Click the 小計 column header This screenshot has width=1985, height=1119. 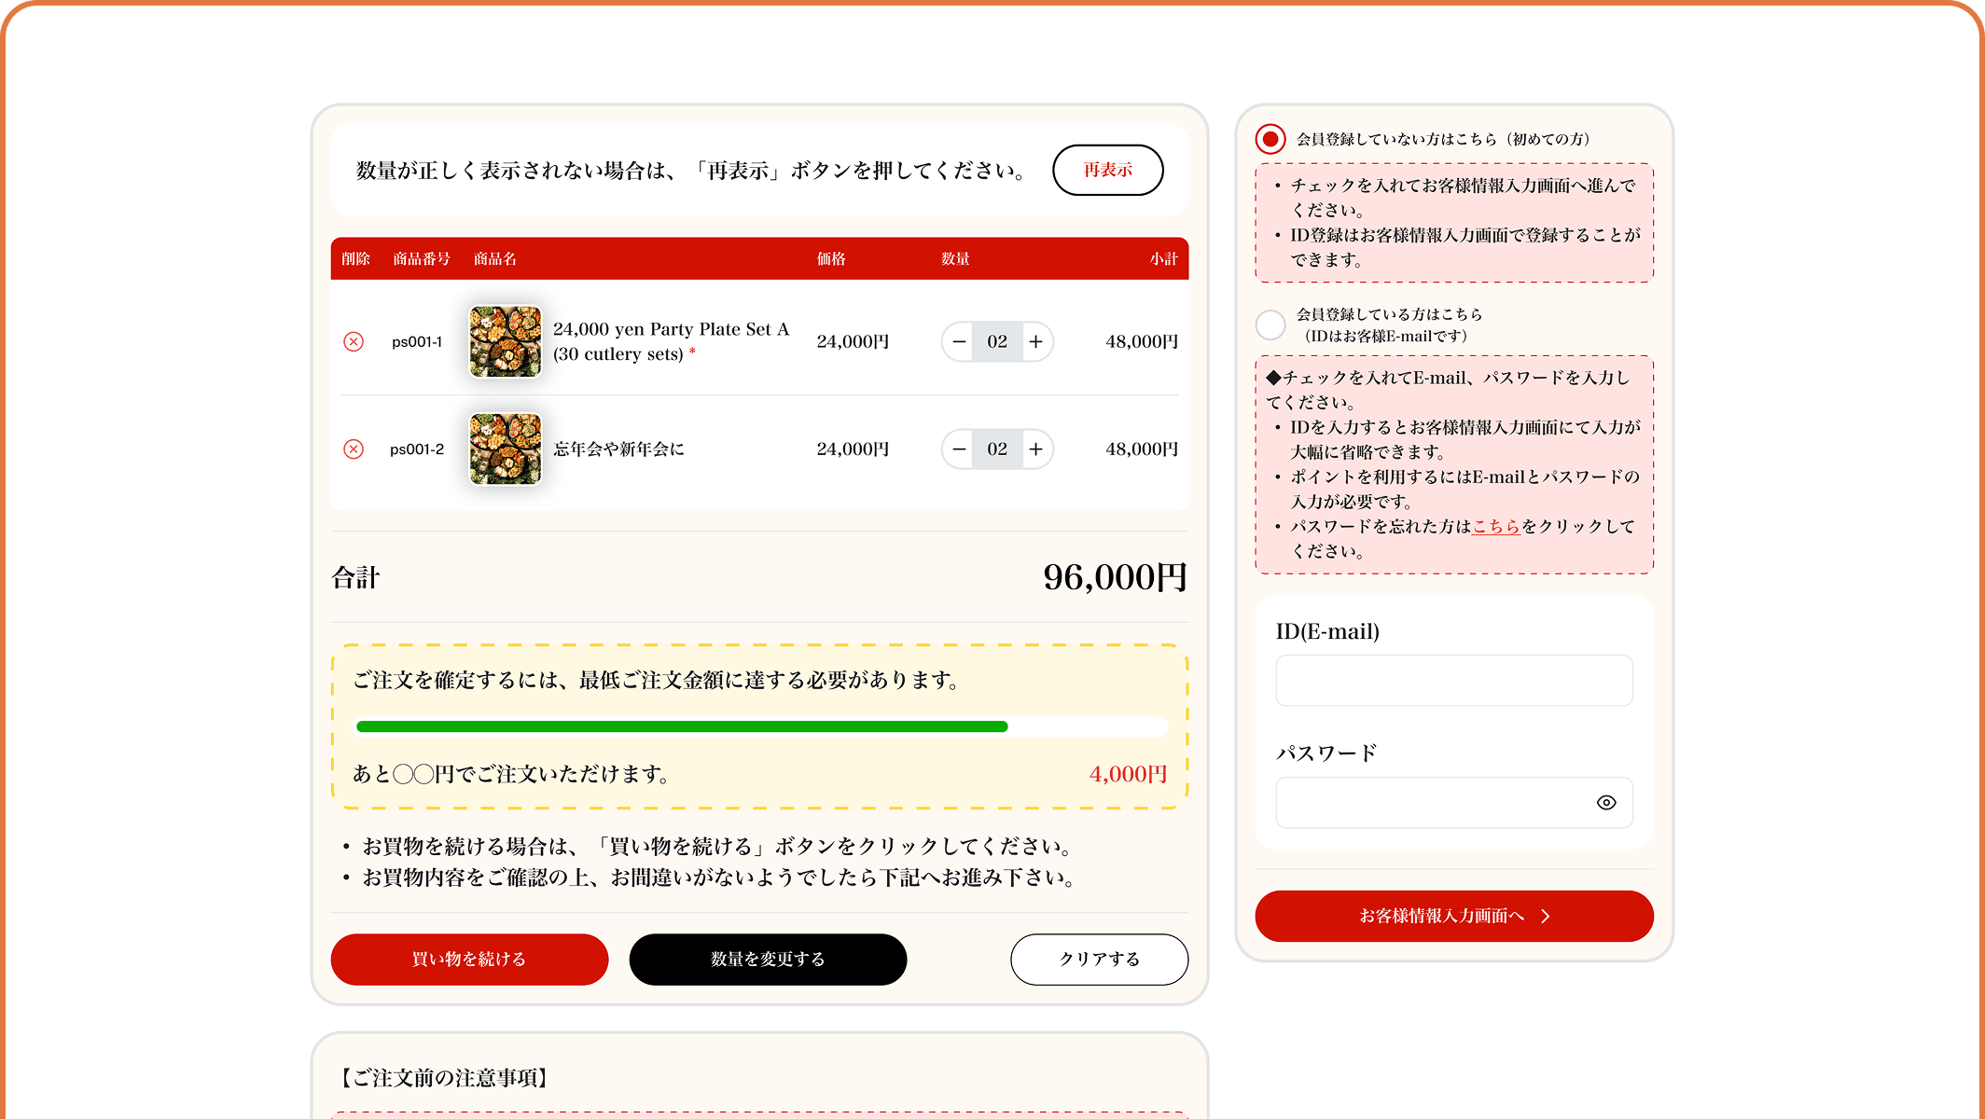[1164, 258]
